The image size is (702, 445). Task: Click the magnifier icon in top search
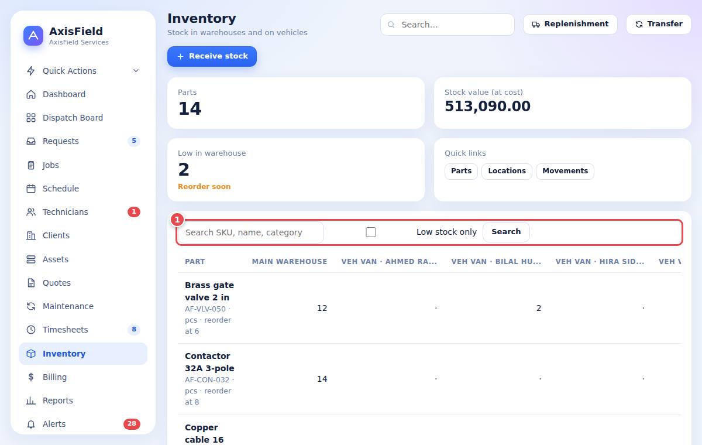point(391,25)
